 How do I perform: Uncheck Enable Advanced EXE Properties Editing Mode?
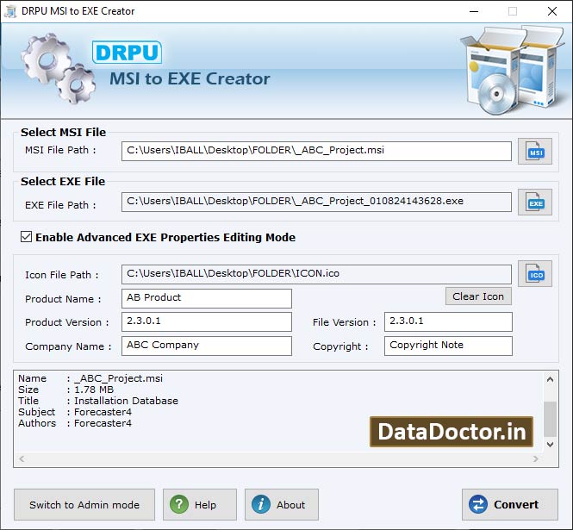[x=27, y=237]
